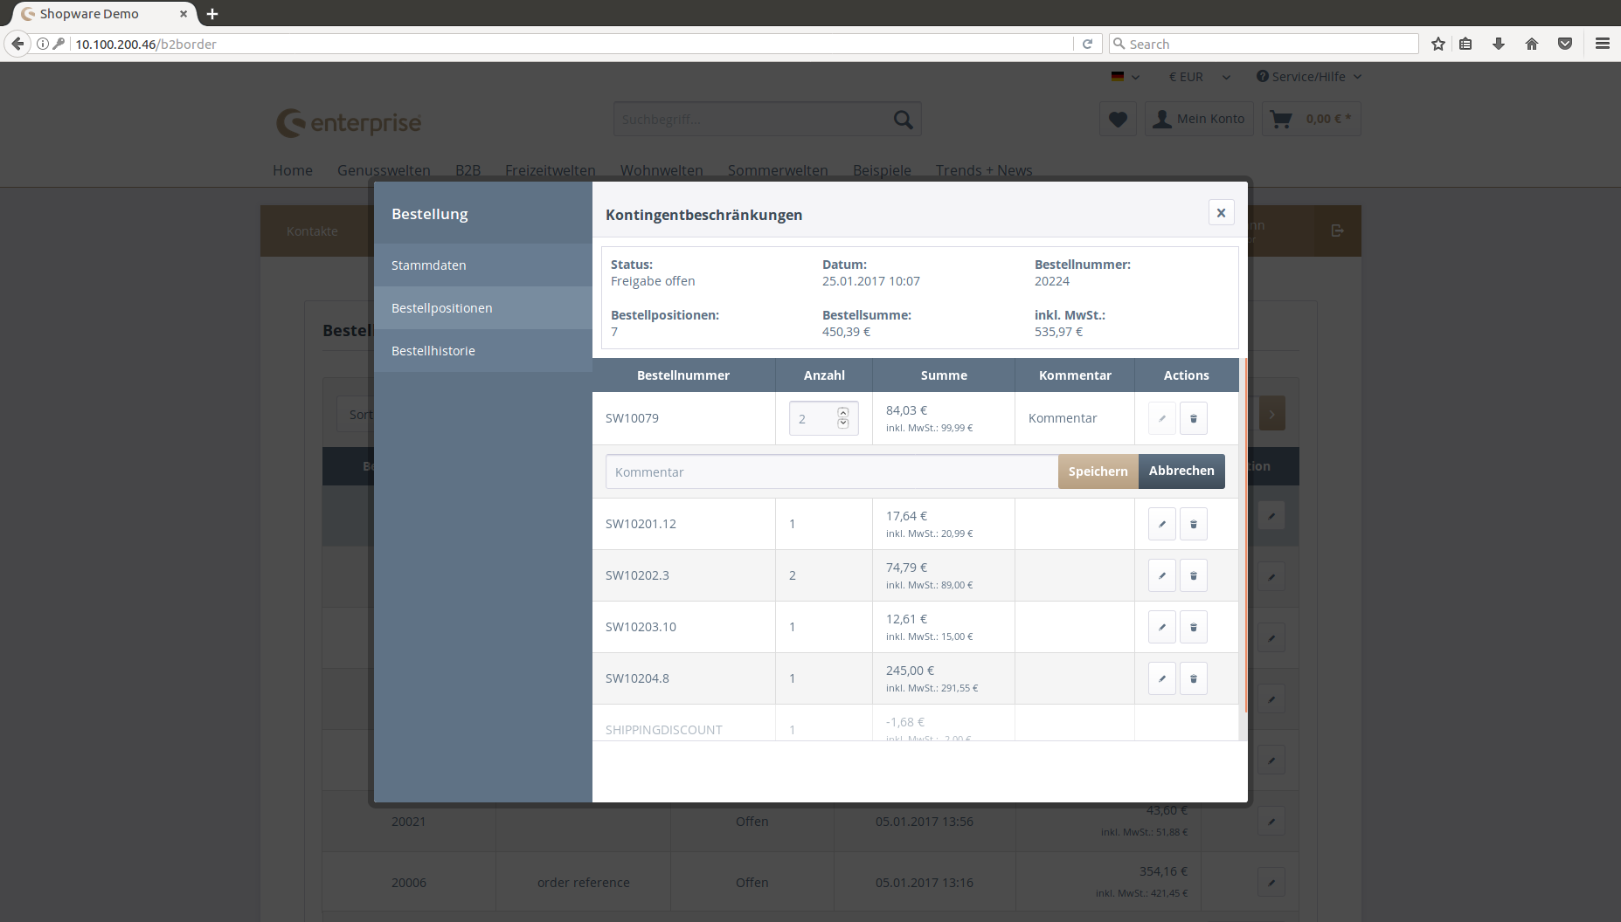Expand the EUR currency dropdown
Image resolution: width=1621 pixels, height=922 pixels.
[x=1199, y=77]
